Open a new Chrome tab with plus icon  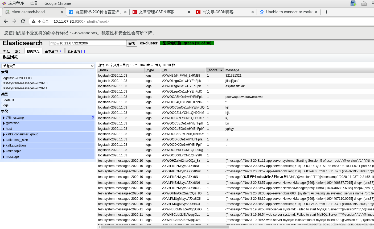click(326, 12)
